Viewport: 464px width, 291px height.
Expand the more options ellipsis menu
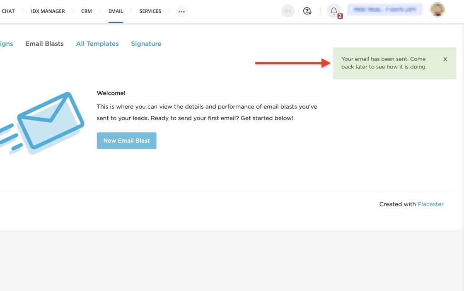tap(181, 12)
